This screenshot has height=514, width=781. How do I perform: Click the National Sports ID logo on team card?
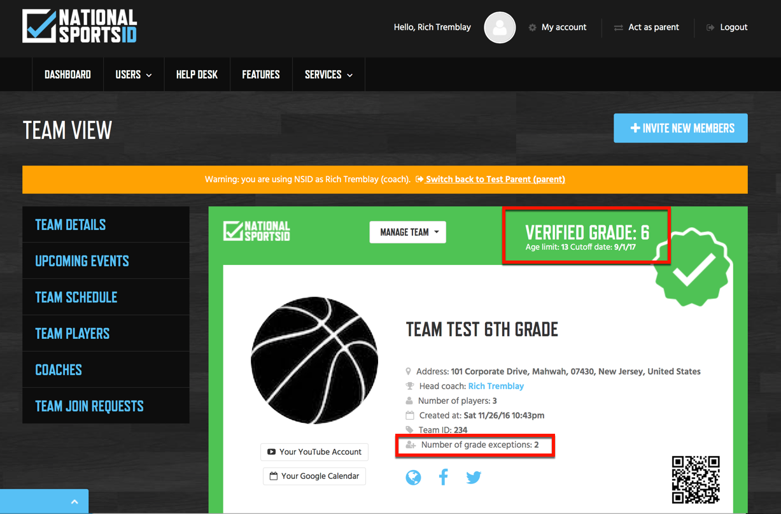click(257, 231)
